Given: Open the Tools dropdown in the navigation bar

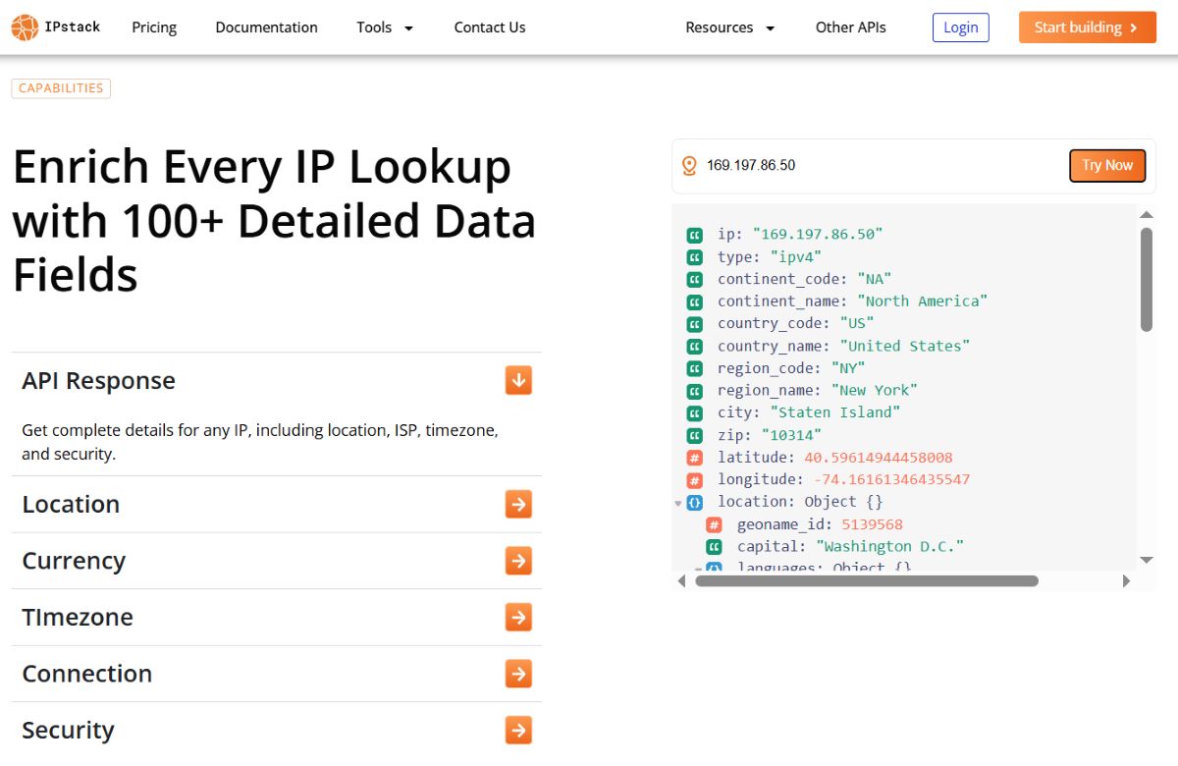Looking at the screenshot, I should (x=384, y=27).
